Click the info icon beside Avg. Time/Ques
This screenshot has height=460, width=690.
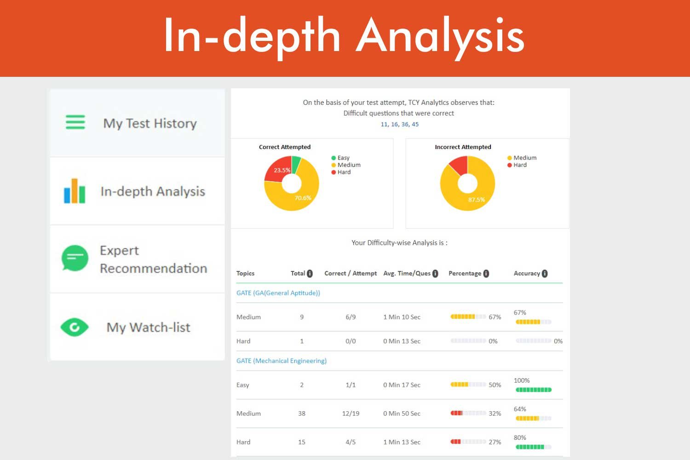435,274
